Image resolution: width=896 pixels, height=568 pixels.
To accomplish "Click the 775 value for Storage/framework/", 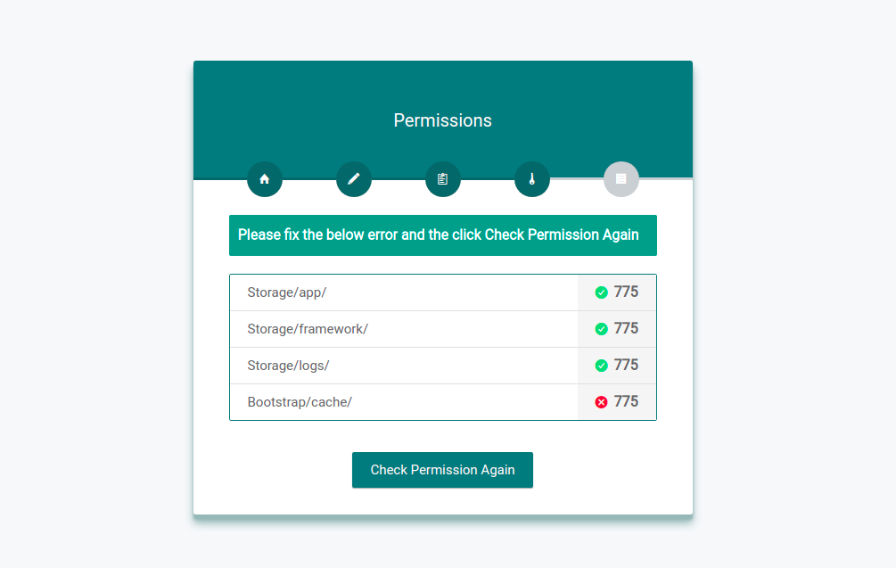I will pos(626,328).
